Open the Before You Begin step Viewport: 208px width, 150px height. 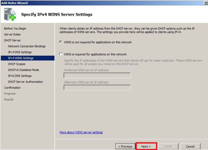click(x=15, y=28)
